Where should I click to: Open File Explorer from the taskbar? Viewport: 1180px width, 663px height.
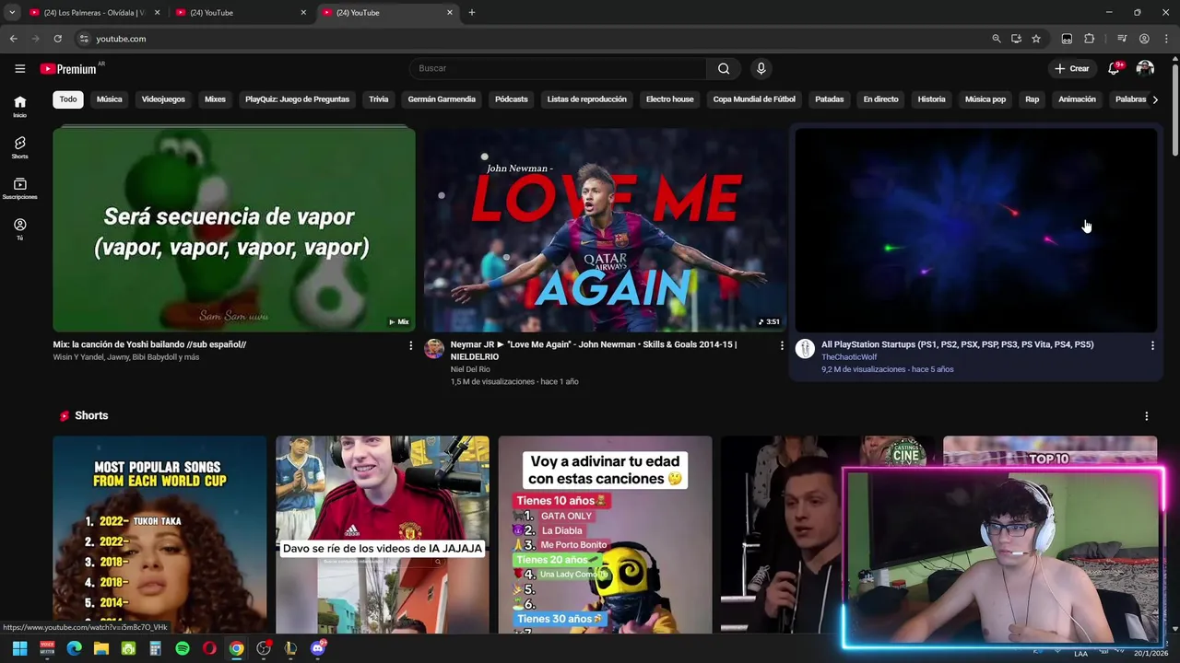101,648
